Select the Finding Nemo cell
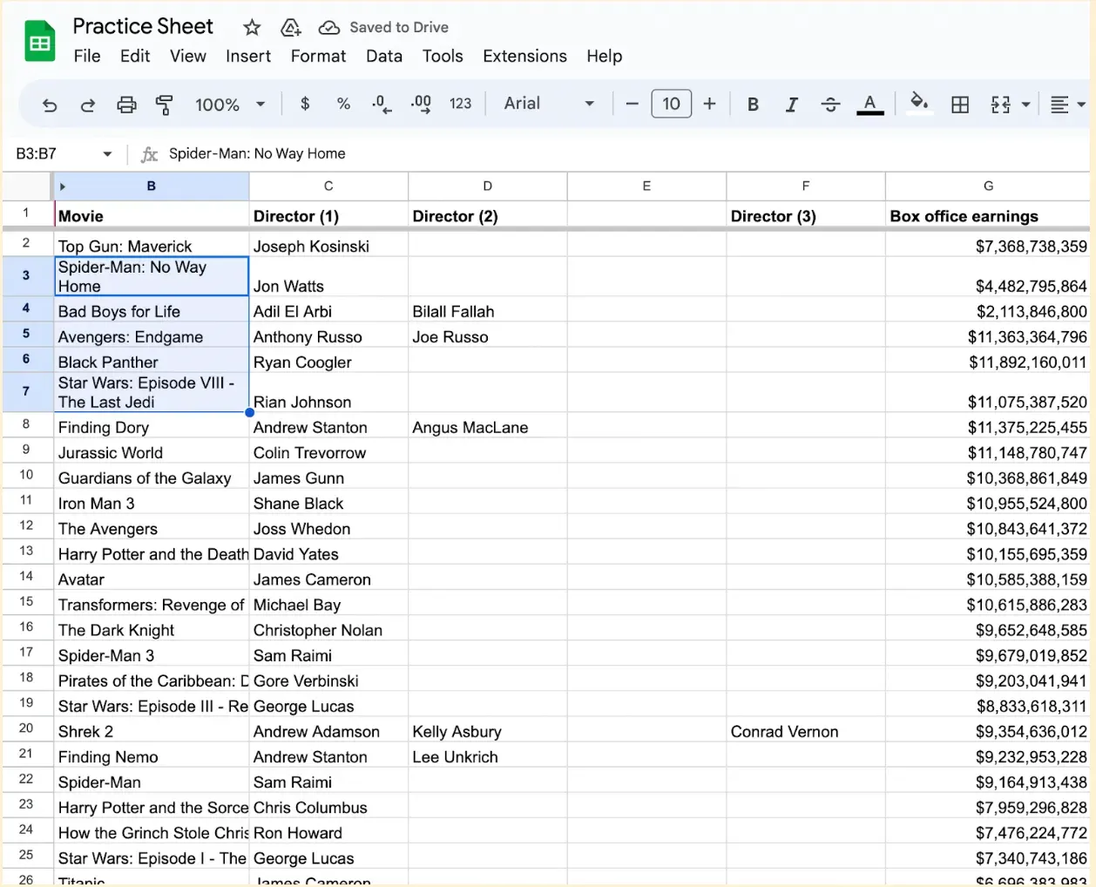This screenshot has height=887, width=1096. pos(152,756)
